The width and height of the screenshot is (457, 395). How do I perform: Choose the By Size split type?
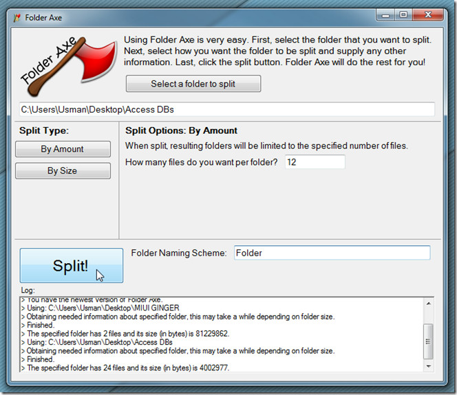63,171
